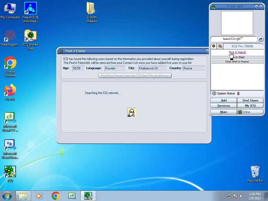Click into the Search Google field
The width and height of the screenshot is (268, 201).
pyautogui.click(x=234, y=39)
